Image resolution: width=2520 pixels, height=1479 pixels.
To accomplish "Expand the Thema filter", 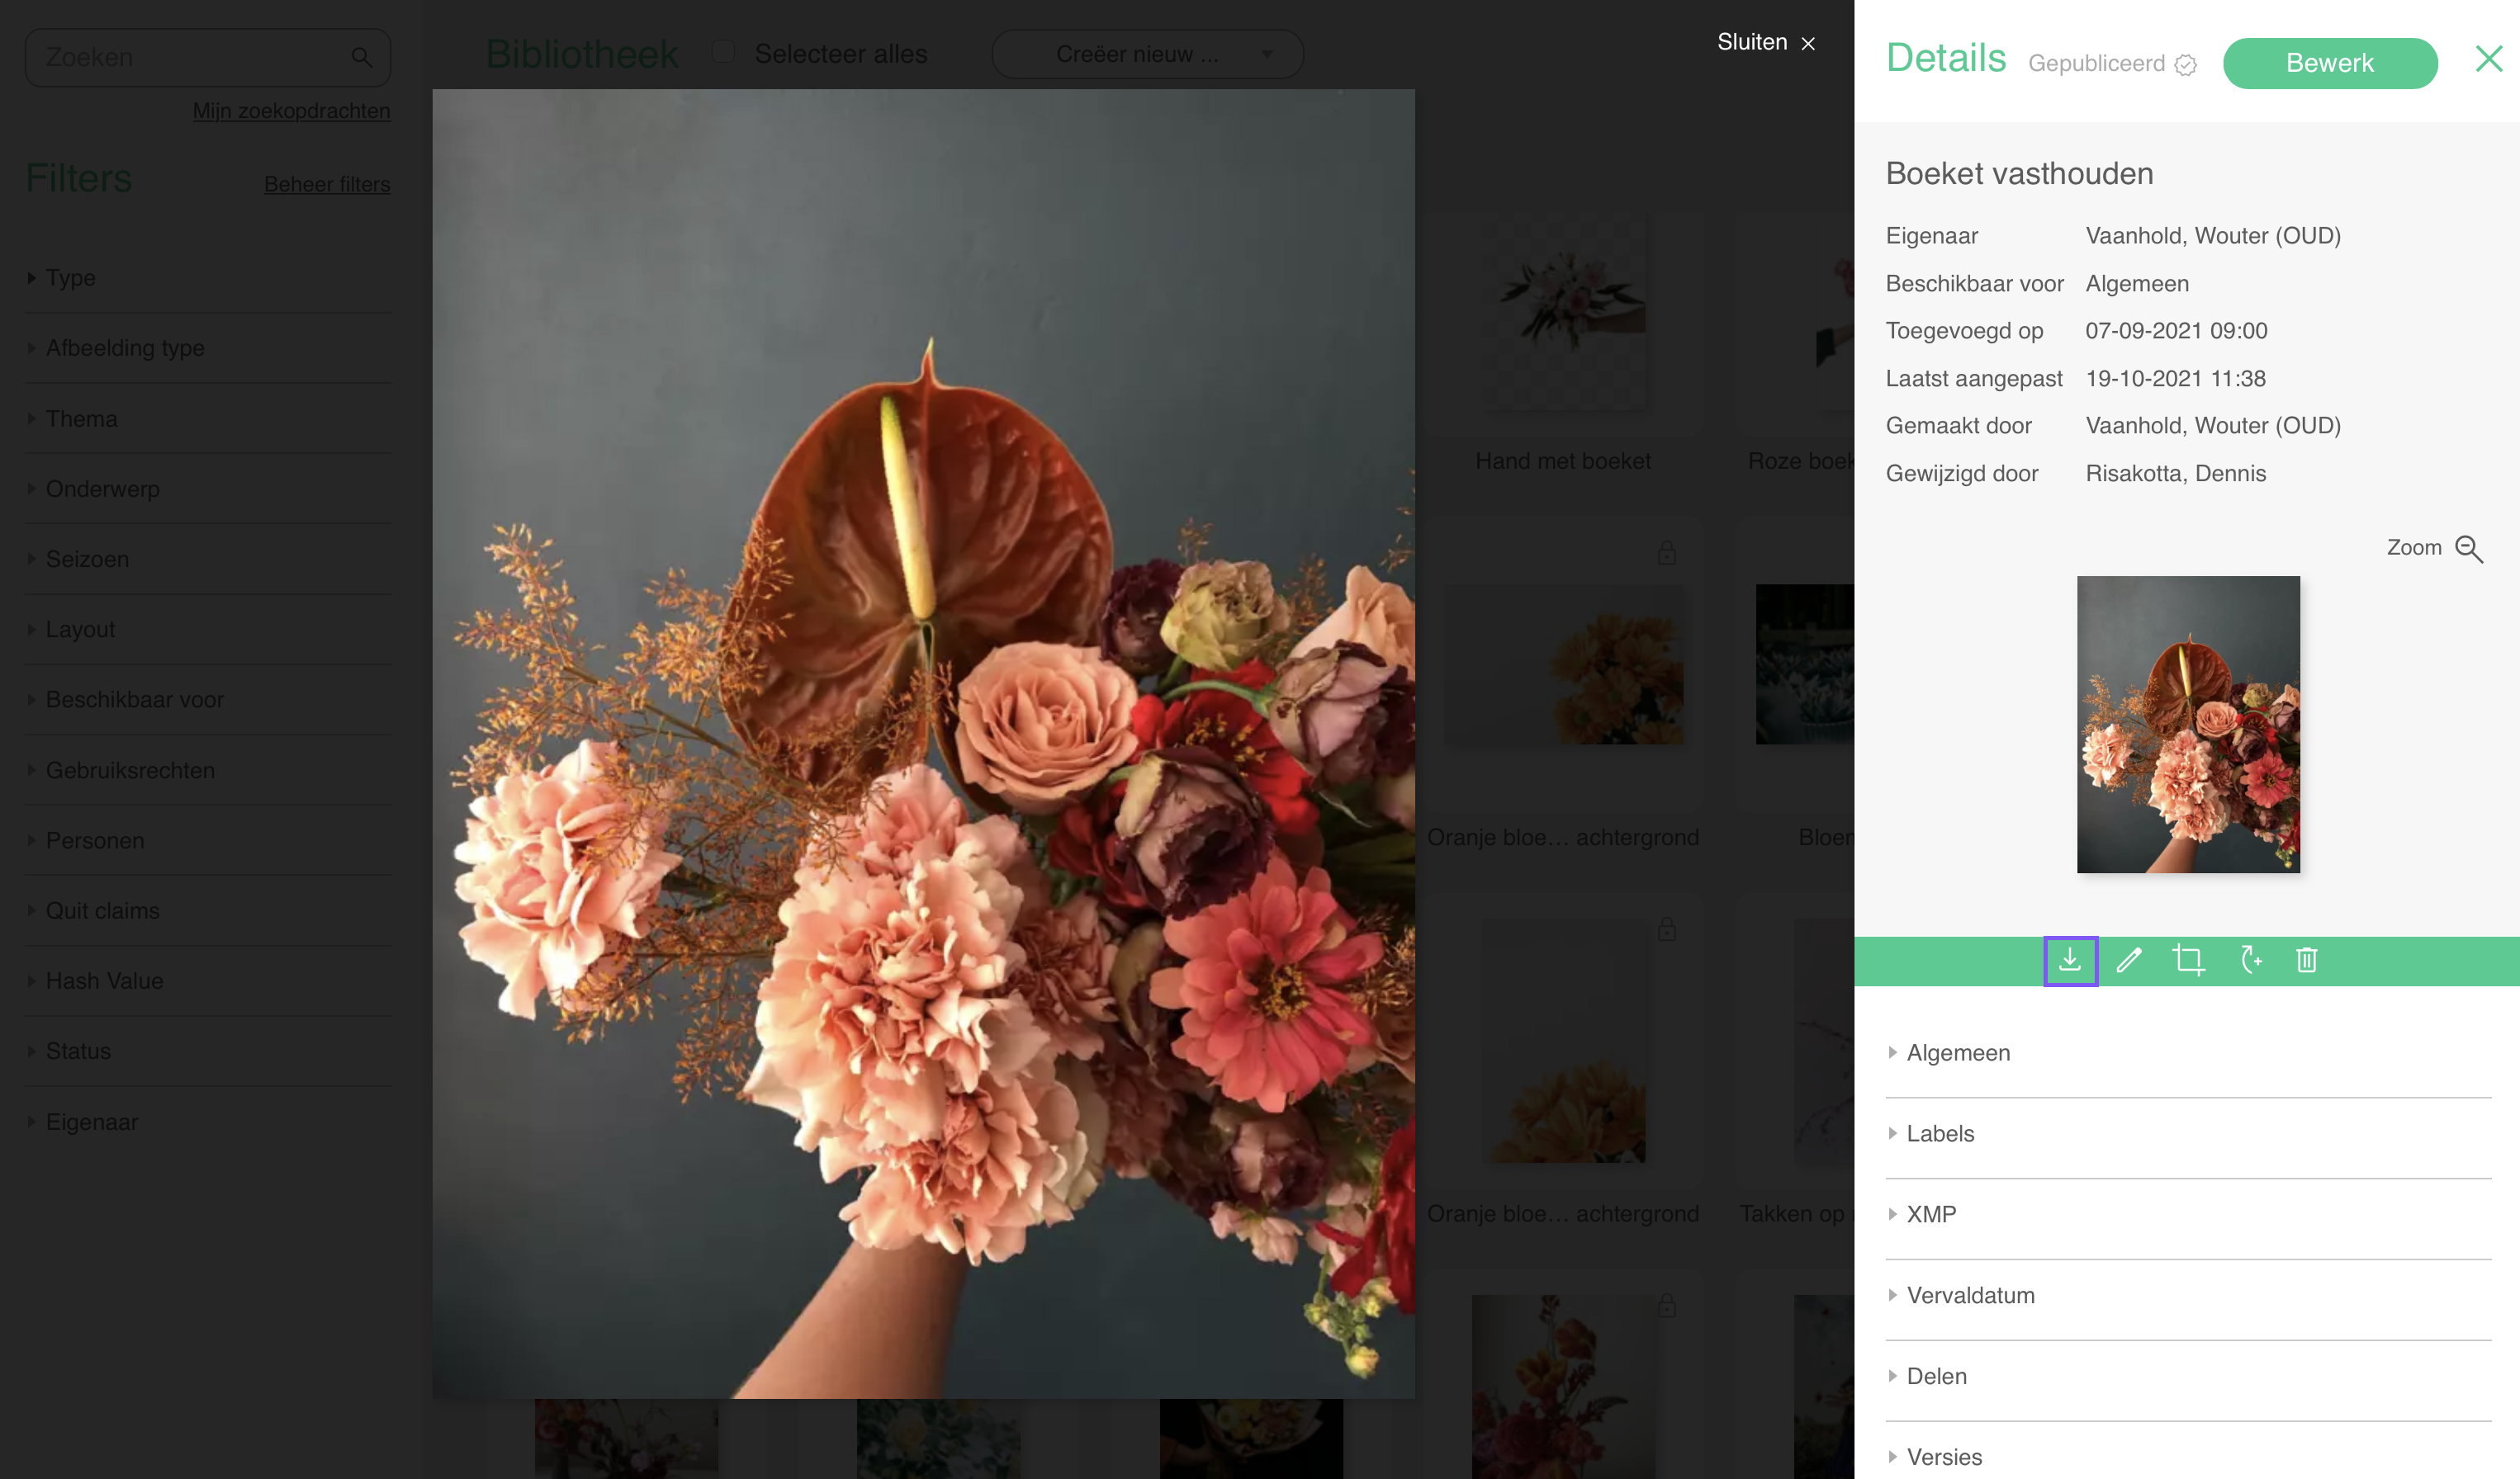I will pyautogui.click(x=208, y=418).
